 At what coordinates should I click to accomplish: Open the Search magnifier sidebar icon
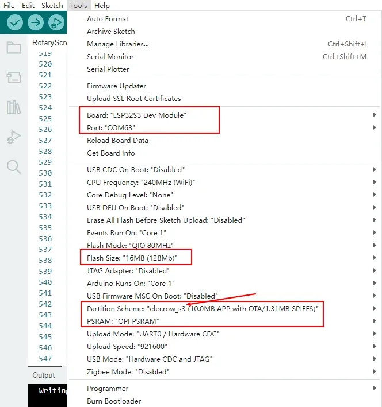[x=14, y=166]
